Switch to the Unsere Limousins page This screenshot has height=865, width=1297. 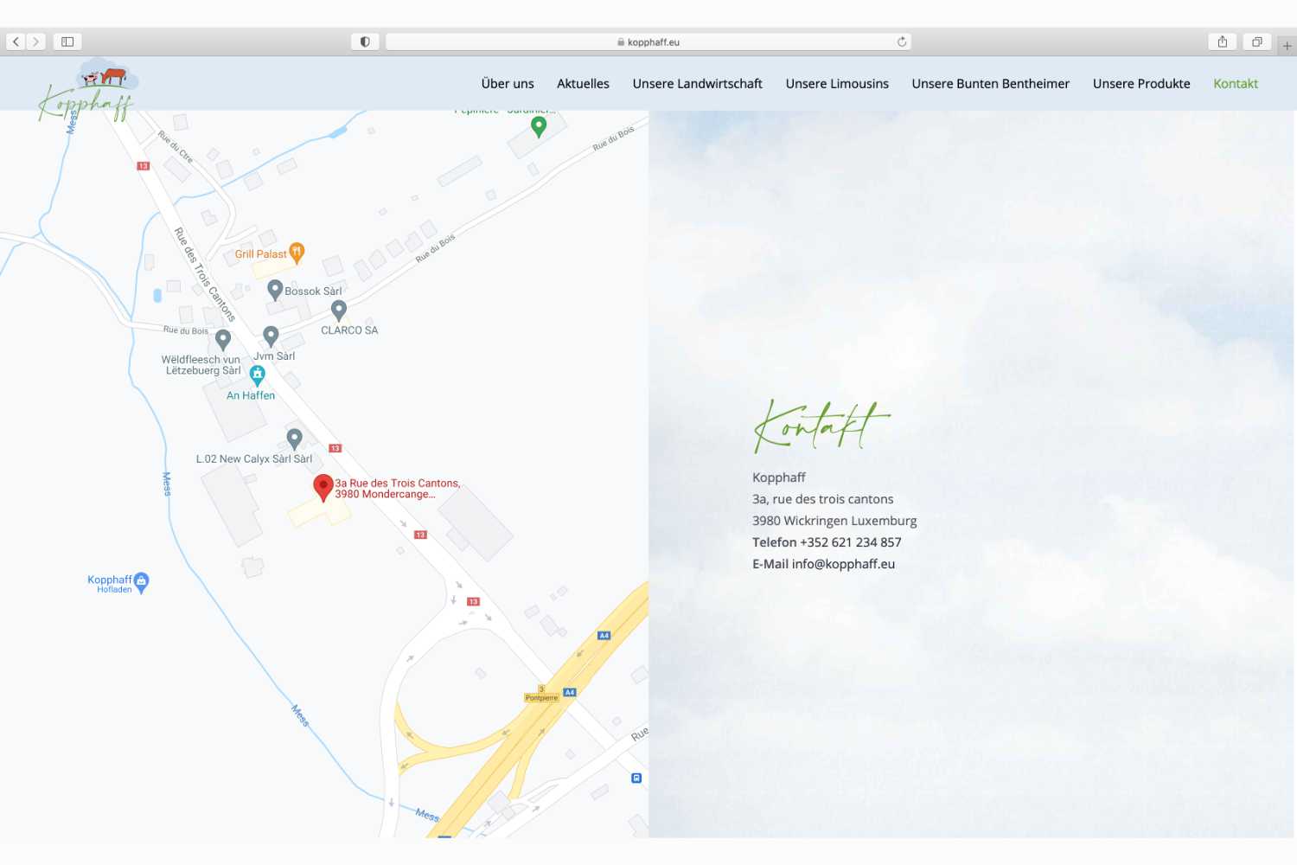(x=837, y=83)
